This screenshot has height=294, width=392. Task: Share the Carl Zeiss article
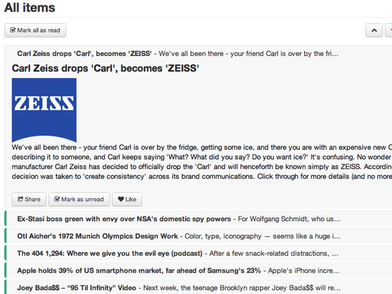pyautogui.click(x=29, y=199)
